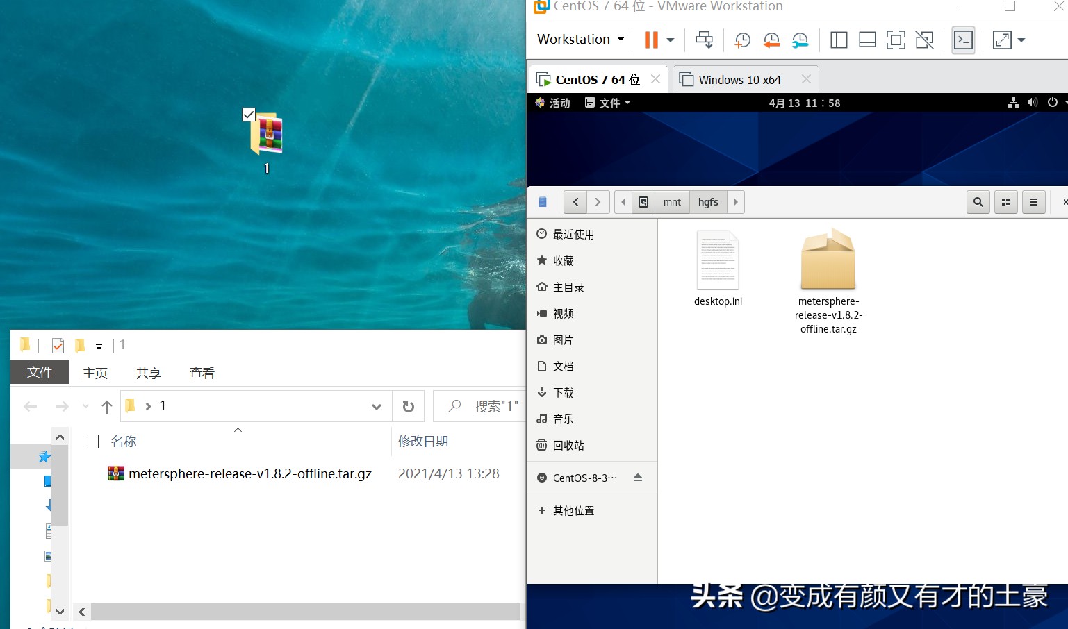Click the right path scroll arrow
This screenshot has width=1068, height=629.
coord(736,202)
